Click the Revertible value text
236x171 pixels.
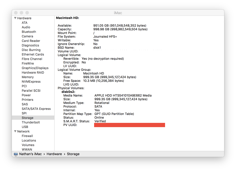point(103,59)
